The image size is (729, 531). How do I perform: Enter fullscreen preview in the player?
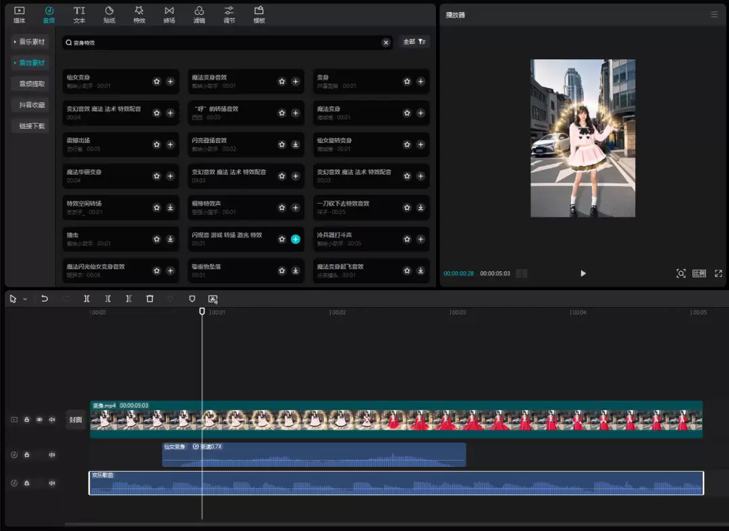pyautogui.click(x=718, y=273)
